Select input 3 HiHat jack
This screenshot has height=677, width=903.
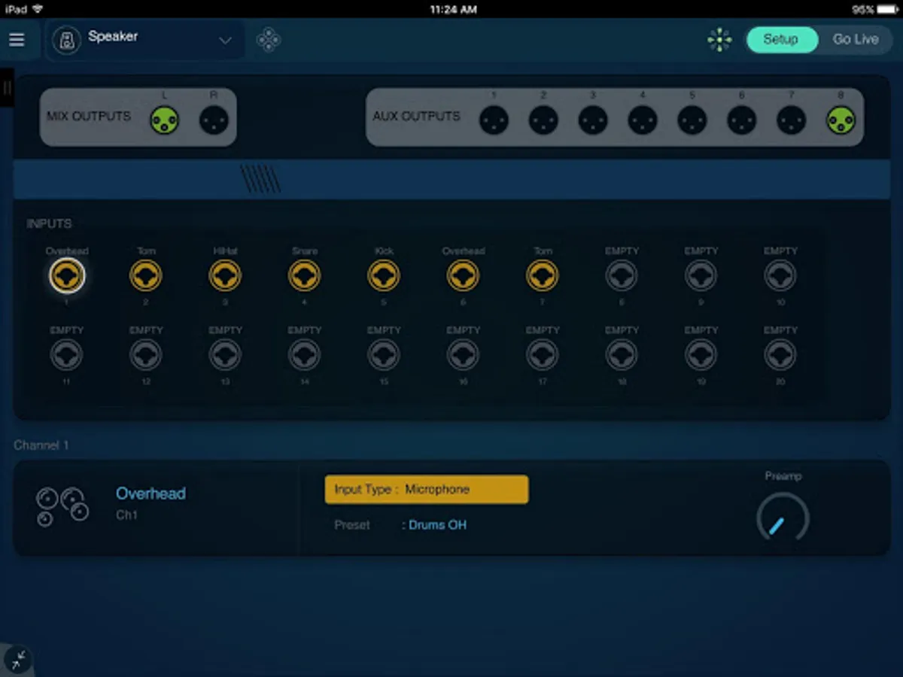(x=225, y=276)
